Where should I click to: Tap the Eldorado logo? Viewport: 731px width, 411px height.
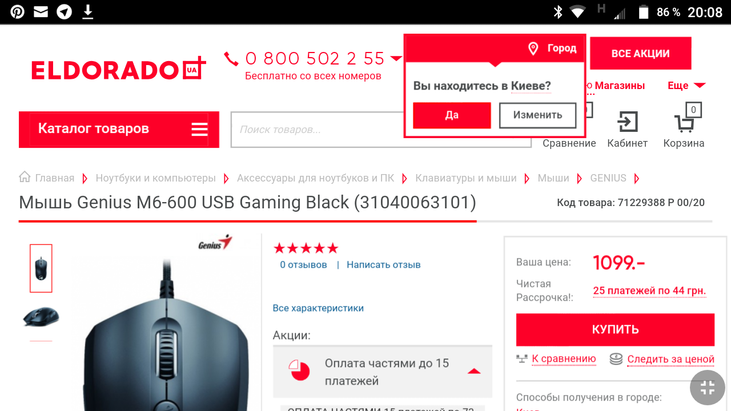point(118,69)
